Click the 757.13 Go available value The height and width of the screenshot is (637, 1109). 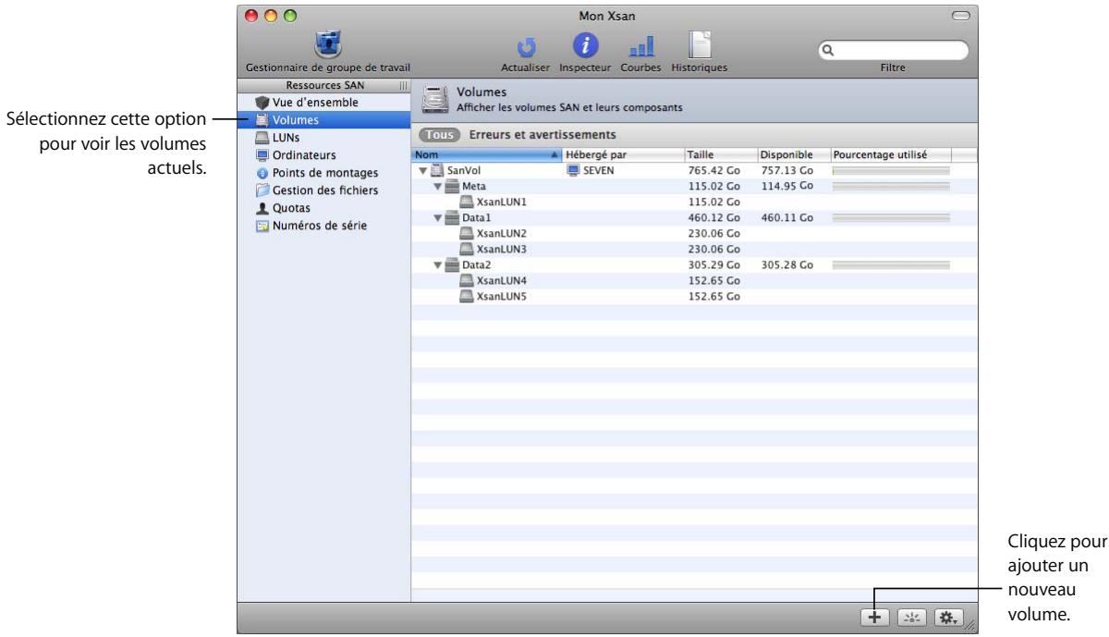[x=786, y=171]
